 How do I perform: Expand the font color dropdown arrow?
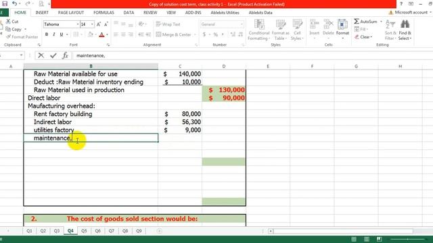[x=107, y=34]
